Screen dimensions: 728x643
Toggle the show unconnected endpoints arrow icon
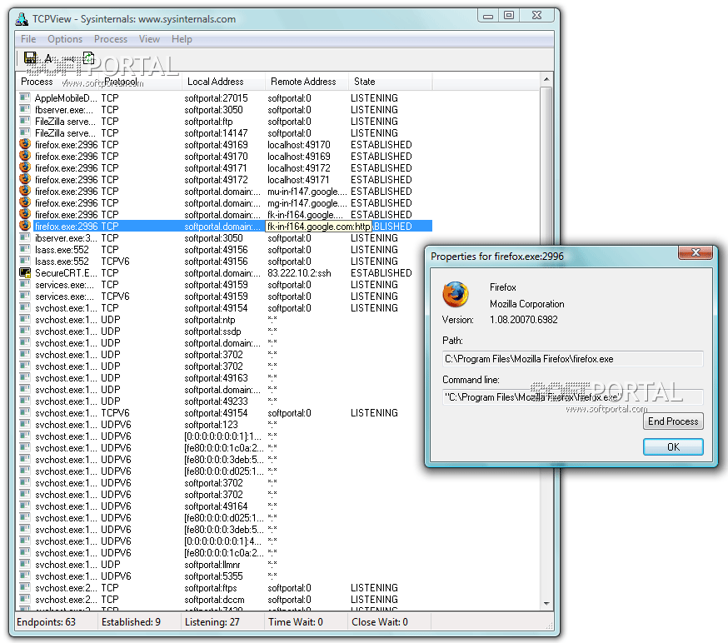[71, 59]
